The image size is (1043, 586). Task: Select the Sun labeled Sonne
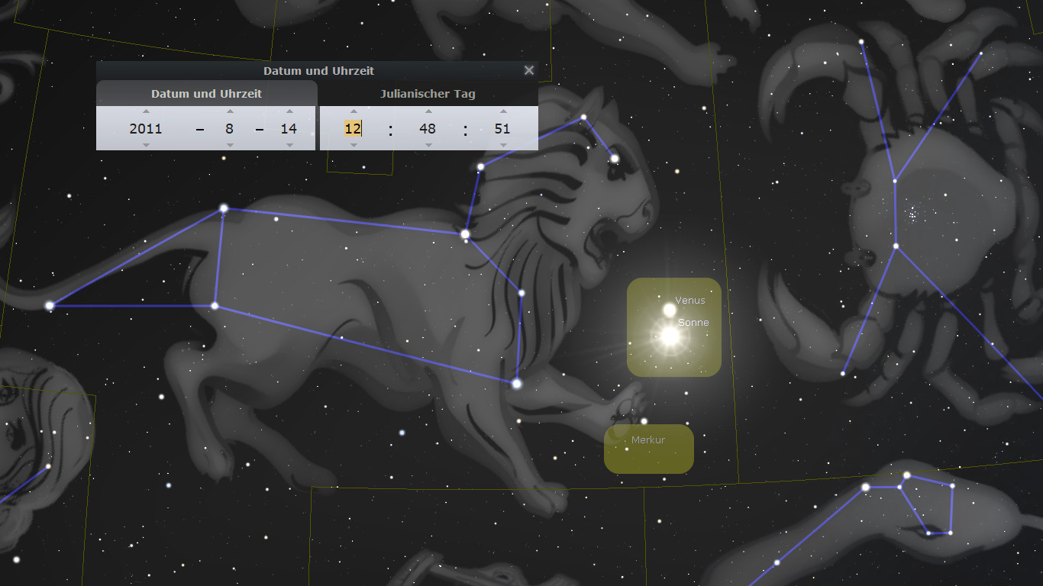point(670,336)
